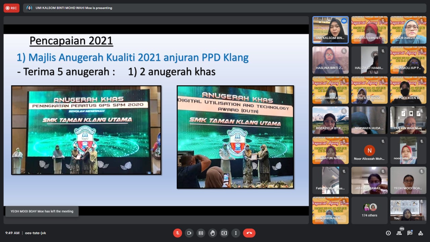
Task: Click the meeting code oes-tste-jvk
Action: pyautogui.click(x=35, y=233)
